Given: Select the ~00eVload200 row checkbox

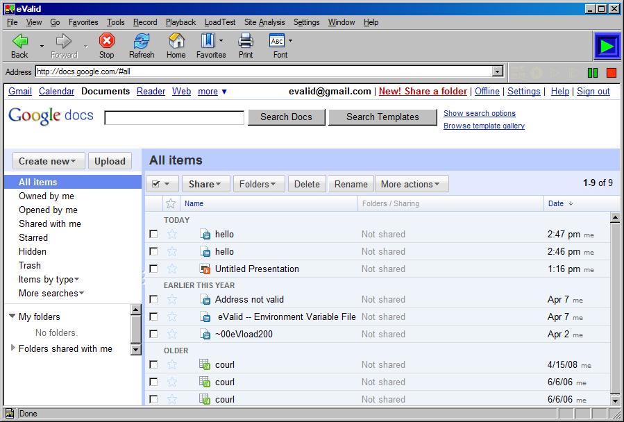Looking at the screenshot, I should [x=153, y=334].
